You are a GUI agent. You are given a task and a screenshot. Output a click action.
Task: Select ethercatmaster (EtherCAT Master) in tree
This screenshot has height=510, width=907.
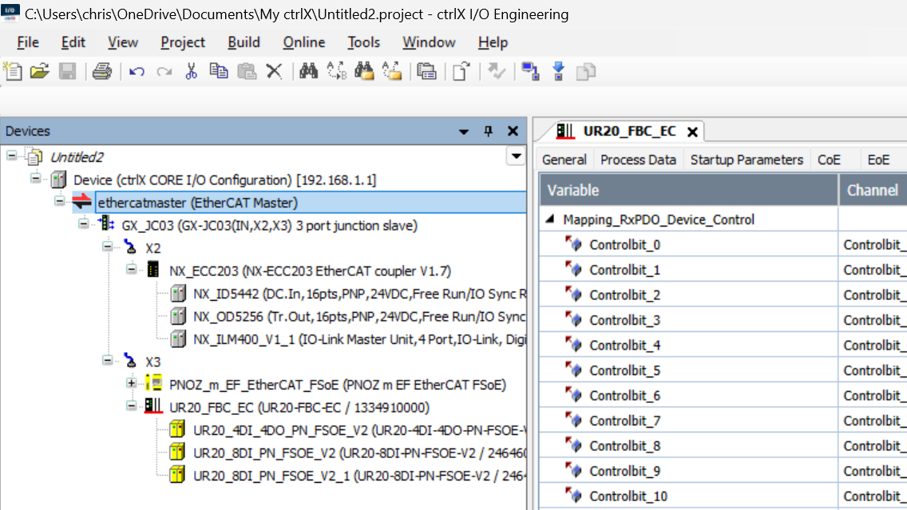[x=197, y=203]
